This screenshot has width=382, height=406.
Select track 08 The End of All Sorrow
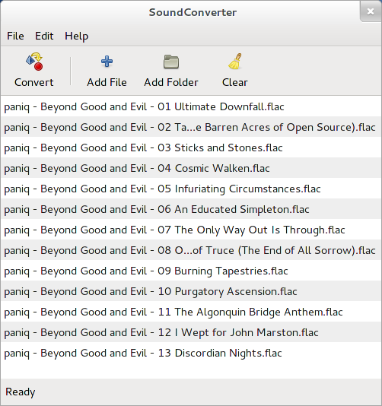[x=191, y=250]
